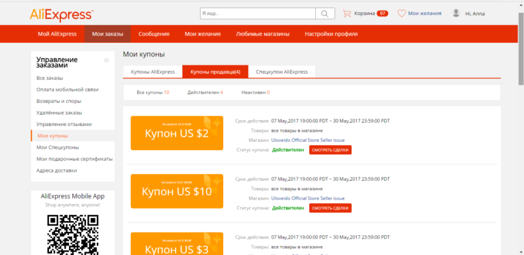Open the shopping cart icon

[x=347, y=14]
